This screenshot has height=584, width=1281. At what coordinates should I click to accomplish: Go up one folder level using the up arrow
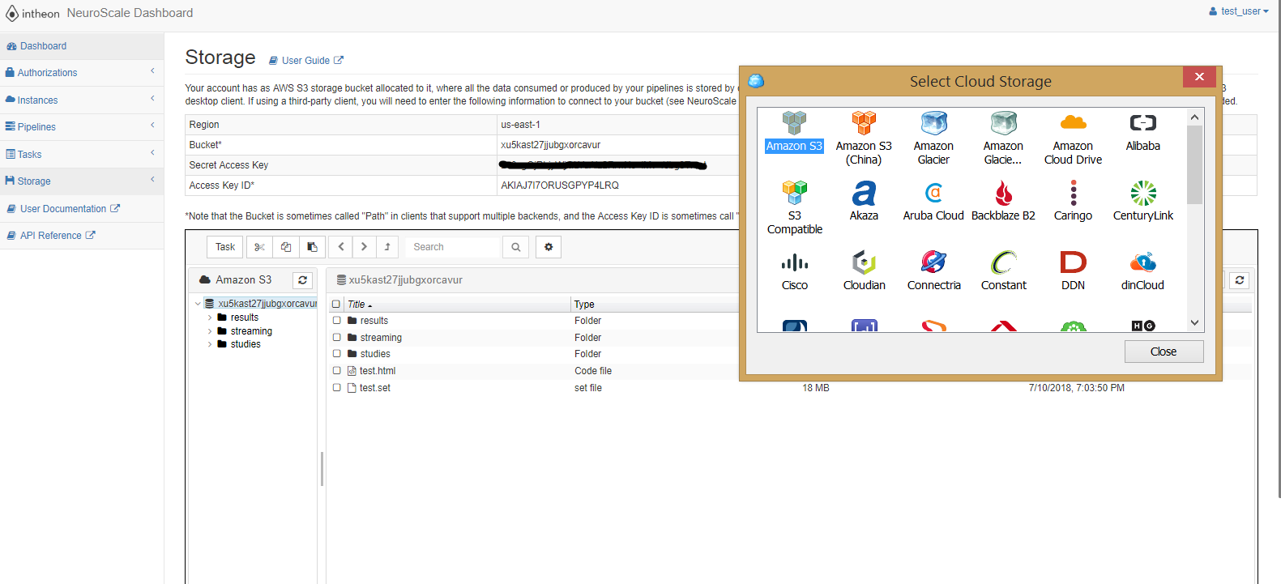click(387, 247)
